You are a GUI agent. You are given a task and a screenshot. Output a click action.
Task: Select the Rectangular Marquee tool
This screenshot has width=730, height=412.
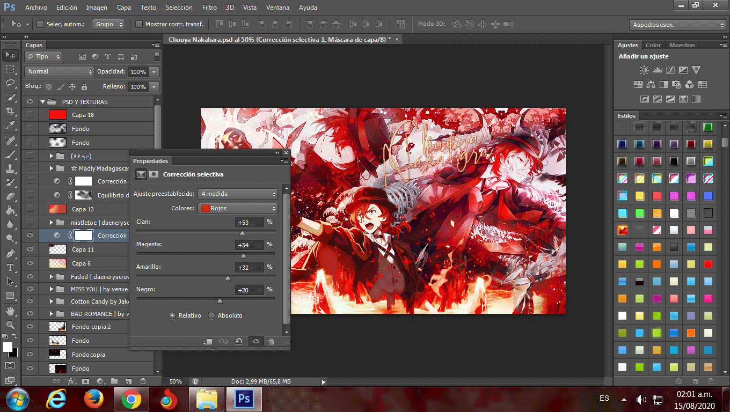[10, 69]
